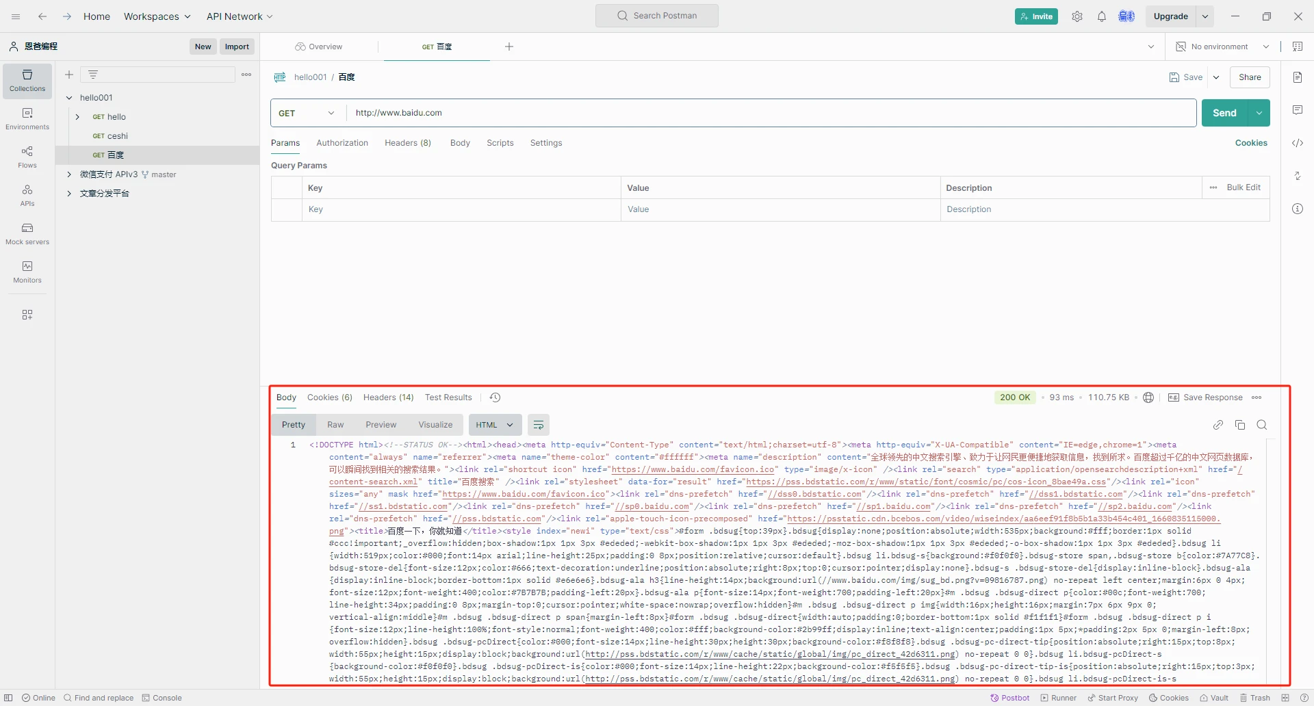
Task: Open the comments icon in right sidebar
Action: click(x=1298, y=110)
